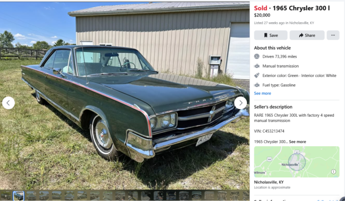Go to the previous photo arrow
This screenshot has height=201, width=345.
click(x=9, y=103)
